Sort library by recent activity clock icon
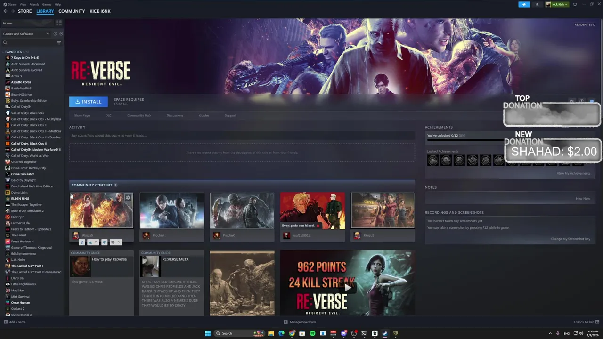The width and height of the screenshot is (603, 339). pyautogui.click(x=55, y=34)
